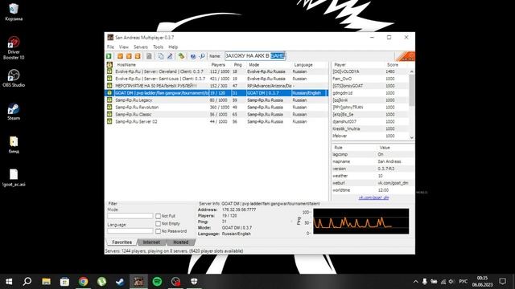The height and width of the screenshot is (289, 515).
Task: Open Google Chrome from the taskbar
Action: pyautogui.click(x=83, y=282)
